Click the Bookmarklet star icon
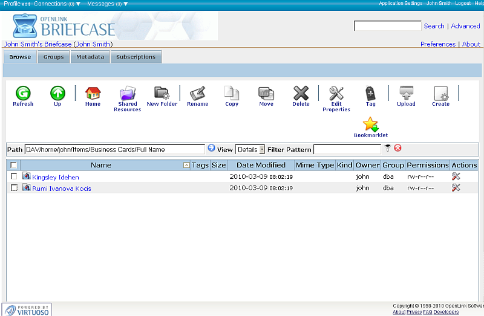484x316 pixels. [x=370, y=124]
